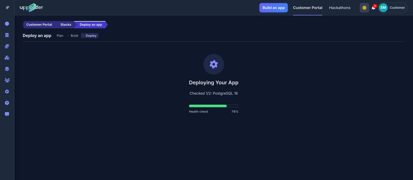413x180 pixels.
Task: Pin the sidebar with the pushpin icon
Action: (7, 8)
